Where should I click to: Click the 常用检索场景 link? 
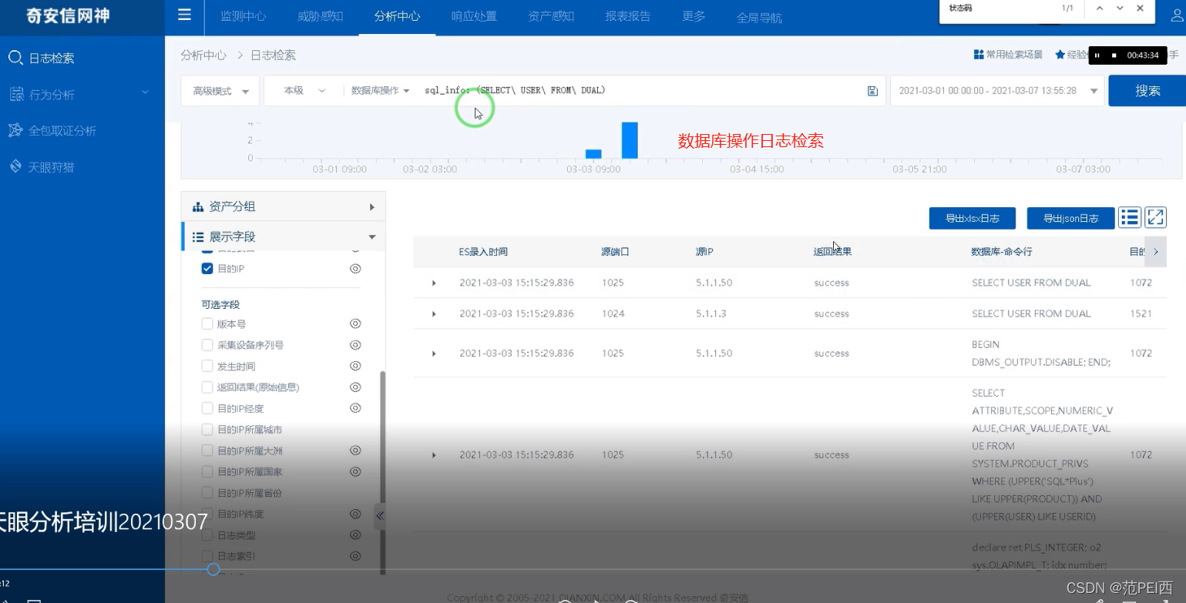click(x=1009, y=55)
